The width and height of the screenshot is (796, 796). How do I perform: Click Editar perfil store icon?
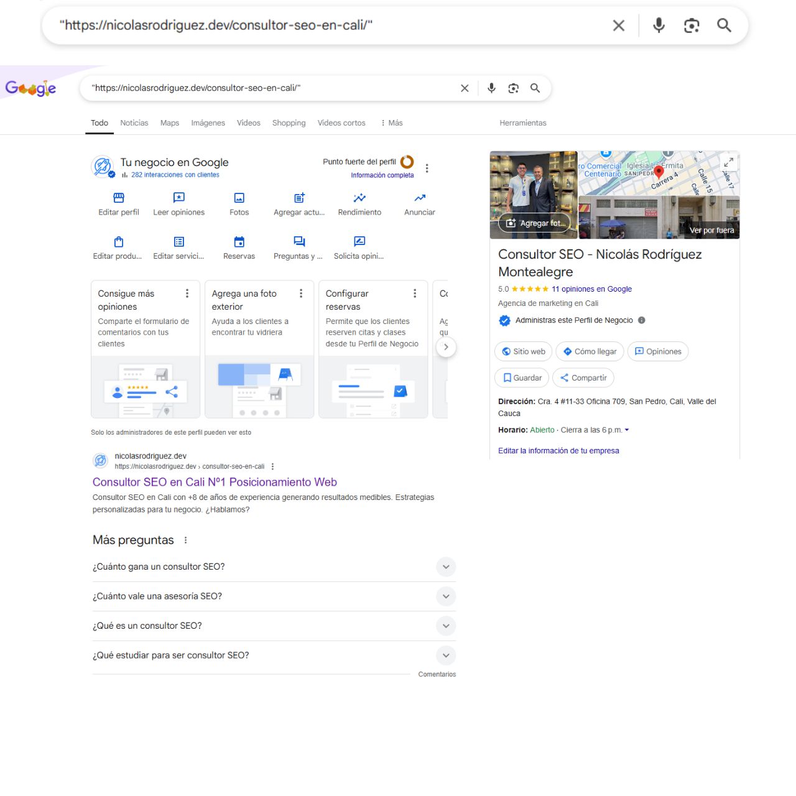(x=119, y=198)
